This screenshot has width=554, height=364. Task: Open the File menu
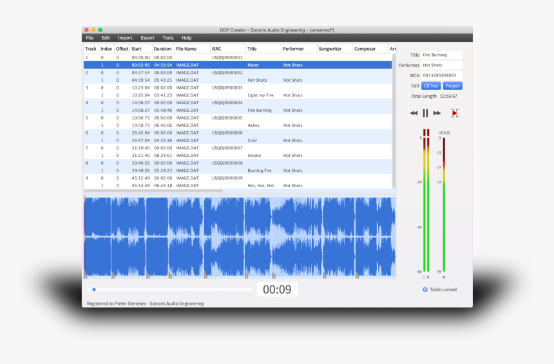click(x=90, y=38)
